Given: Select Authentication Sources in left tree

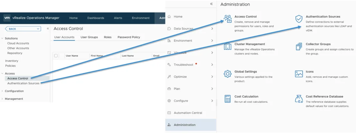Looking at the screenshot, I should (23, 83).
